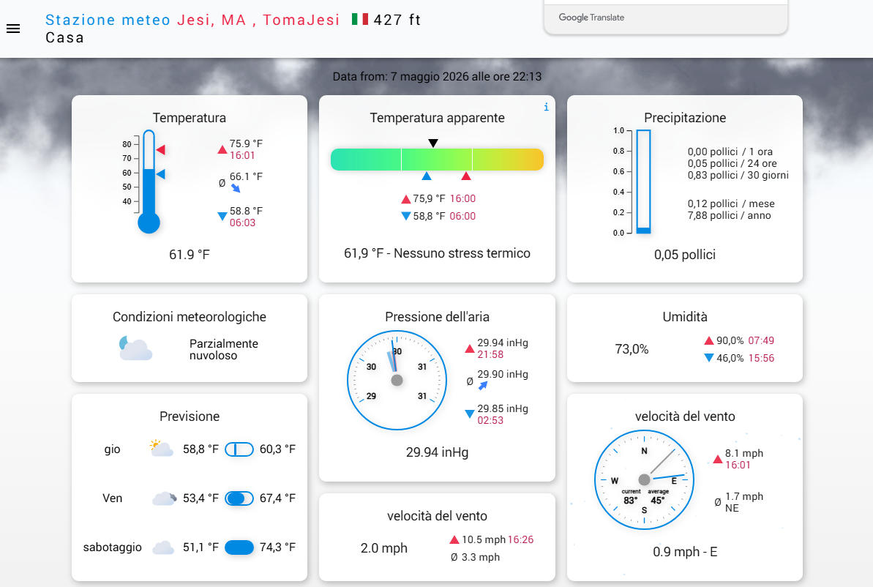This screenshot has height=587, width=873.
Task: Click the info icon on Temperatura apparente
Action: [546, 107]
